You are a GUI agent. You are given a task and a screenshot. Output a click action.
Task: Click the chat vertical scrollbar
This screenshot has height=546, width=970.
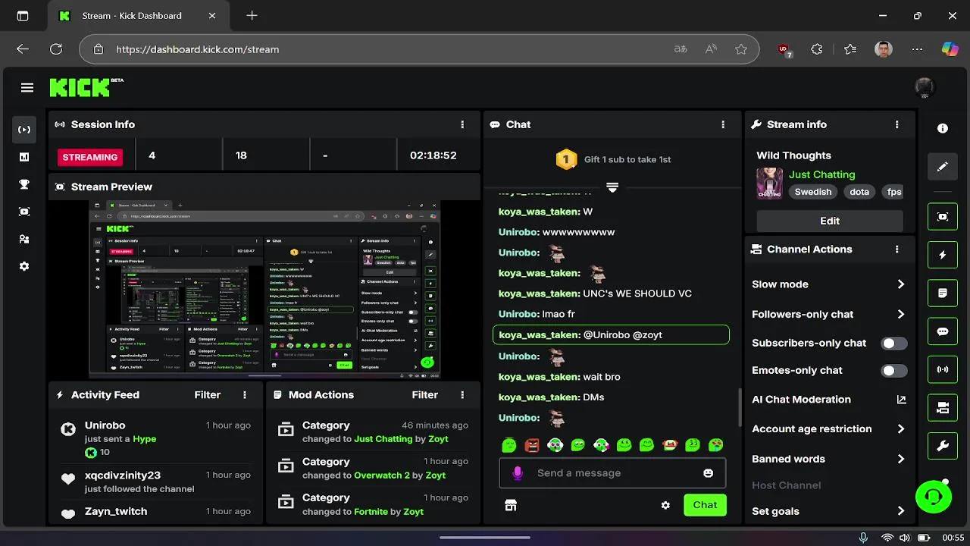pyautogui.click(x=740, y=408)
